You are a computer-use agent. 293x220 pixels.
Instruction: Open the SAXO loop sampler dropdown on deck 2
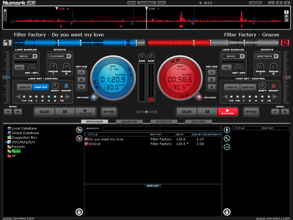(242, 56)
